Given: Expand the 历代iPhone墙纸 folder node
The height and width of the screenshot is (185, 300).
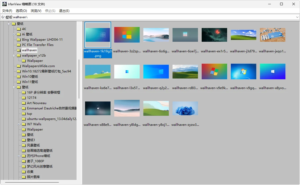Looking at the screenshot, I should click(x=19, y=156).
